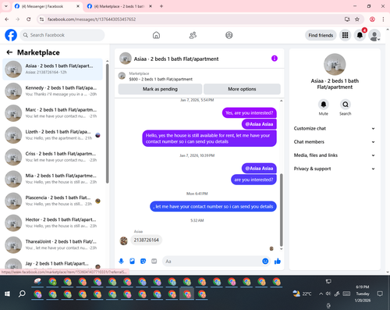Click Mark as pending button

pyautogui.click(x=160, y=89)
